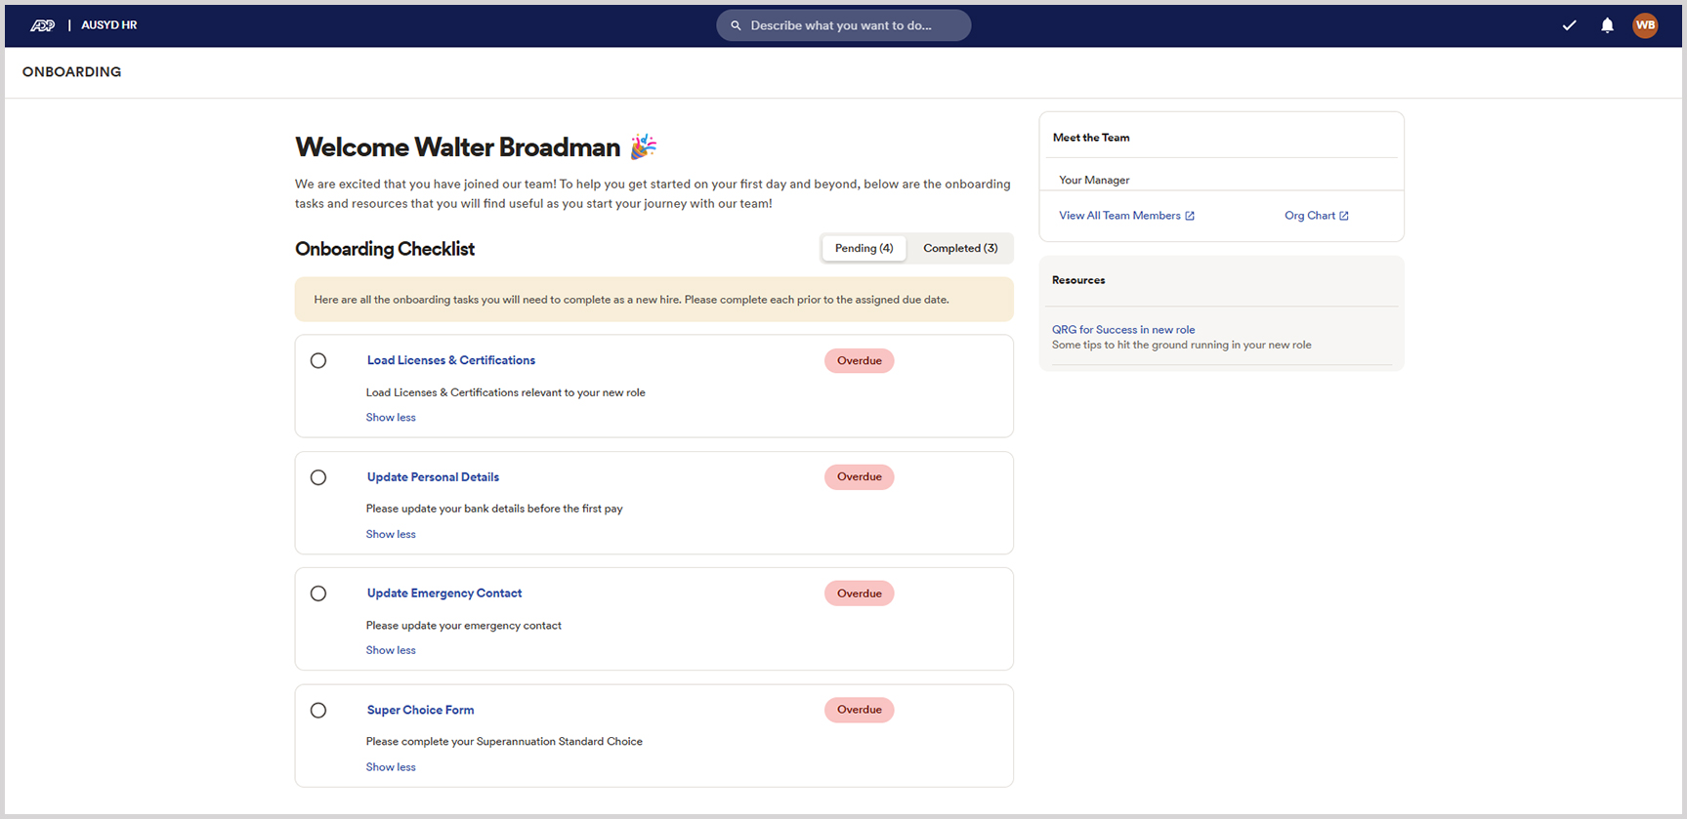Collapse Super Choice Form with Show less
Image resolution: width=1687 pixels, height=819 pixels.
(391, 767)
